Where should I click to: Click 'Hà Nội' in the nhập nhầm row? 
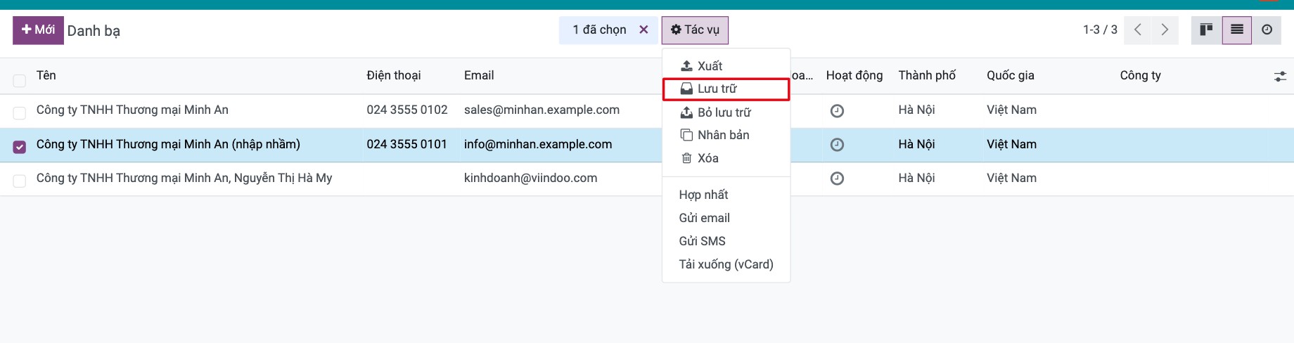click(x=916, y=144)
